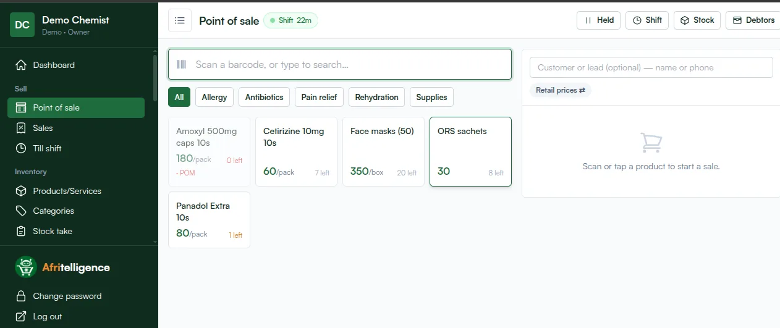Switch to the Rehydration category
The height and width of the screenshot is (328, 780).
coord(376,97)
